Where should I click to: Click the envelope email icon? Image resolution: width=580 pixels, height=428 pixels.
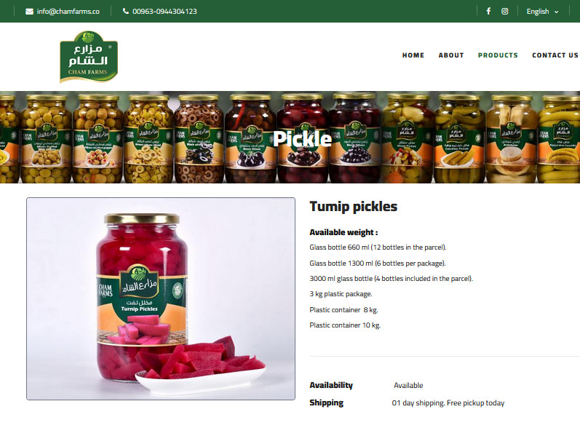[29, 12]
